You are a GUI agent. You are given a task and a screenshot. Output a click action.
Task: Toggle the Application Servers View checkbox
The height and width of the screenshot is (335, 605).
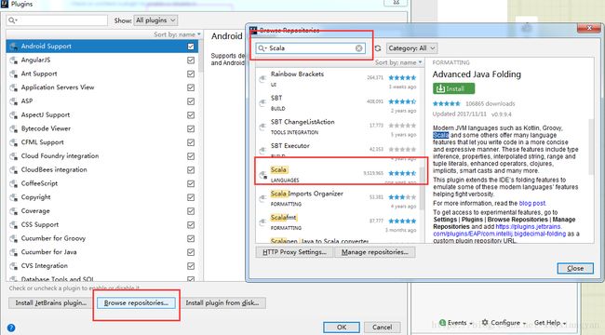(x=191, y=87)
